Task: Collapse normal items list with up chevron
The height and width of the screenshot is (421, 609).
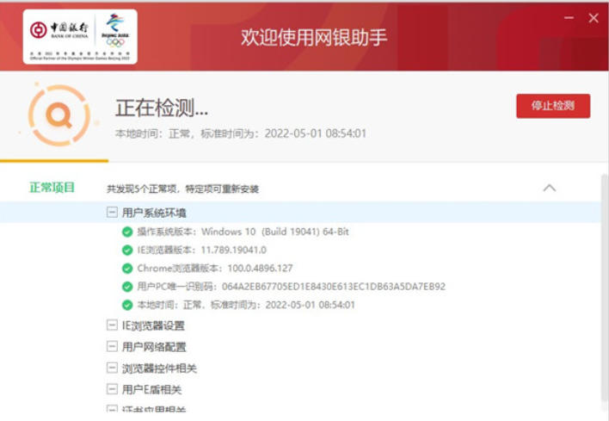Action: [x=550, y=188]
